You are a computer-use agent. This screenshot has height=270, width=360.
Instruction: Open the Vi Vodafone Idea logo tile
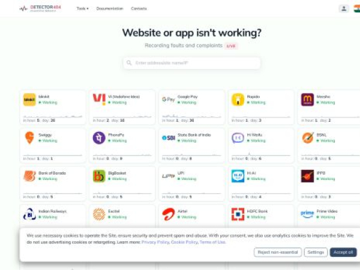tap(99, 99)
